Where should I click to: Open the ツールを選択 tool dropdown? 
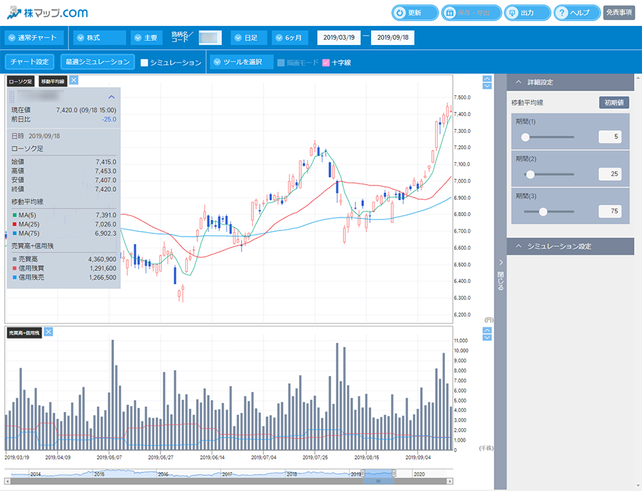coord(242,62)
